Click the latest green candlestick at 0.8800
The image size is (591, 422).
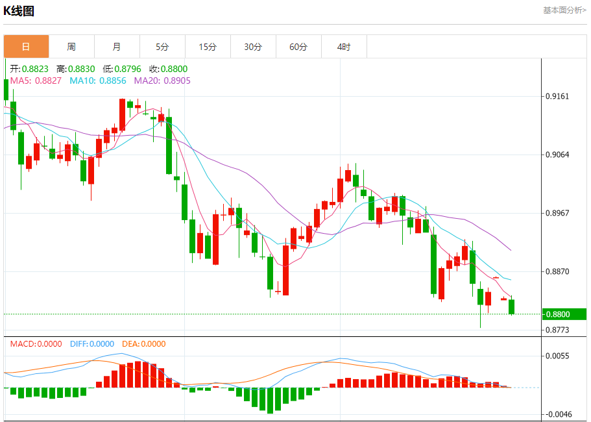click(x=511, y=306)
